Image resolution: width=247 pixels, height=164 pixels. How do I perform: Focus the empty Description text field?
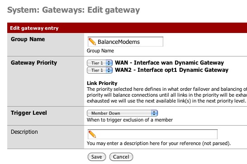(x=152, y=134)
